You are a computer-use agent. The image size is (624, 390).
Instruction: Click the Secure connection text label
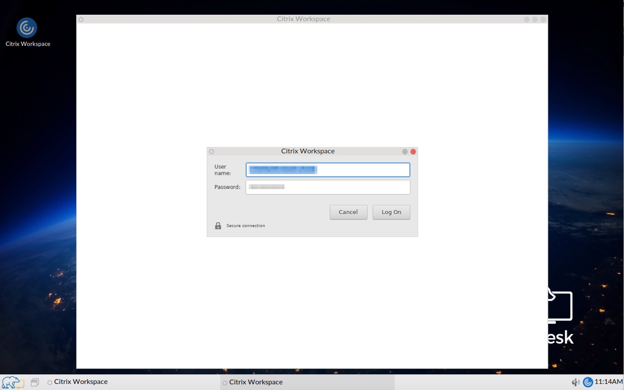[x=245, y=226]
